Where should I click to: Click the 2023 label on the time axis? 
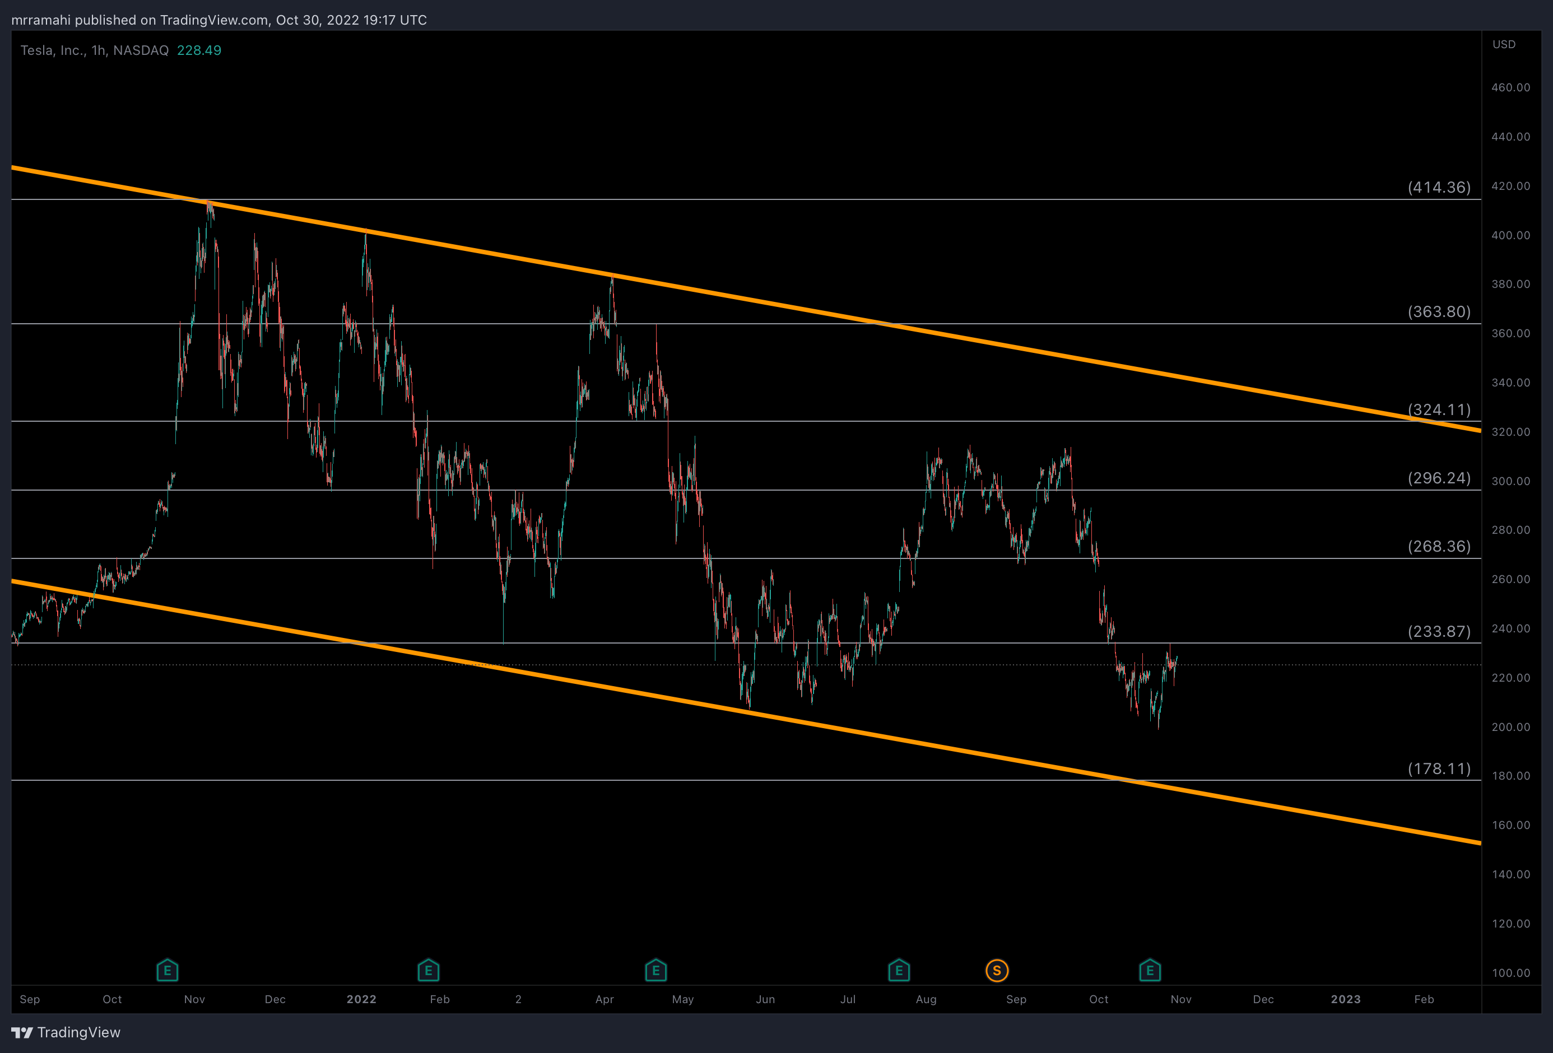click(x=1345, y=999)
